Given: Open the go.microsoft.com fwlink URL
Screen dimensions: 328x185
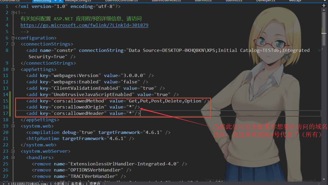Looking at the screenshot, I should pyautogui.click(x=84, y=25).
